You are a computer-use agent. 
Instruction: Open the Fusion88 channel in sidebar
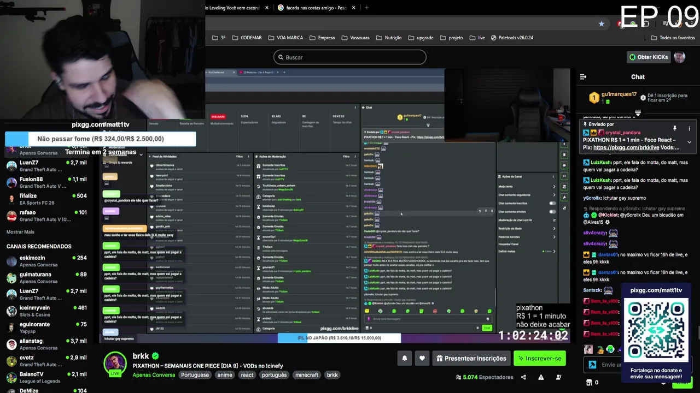(x=46, y=182)
